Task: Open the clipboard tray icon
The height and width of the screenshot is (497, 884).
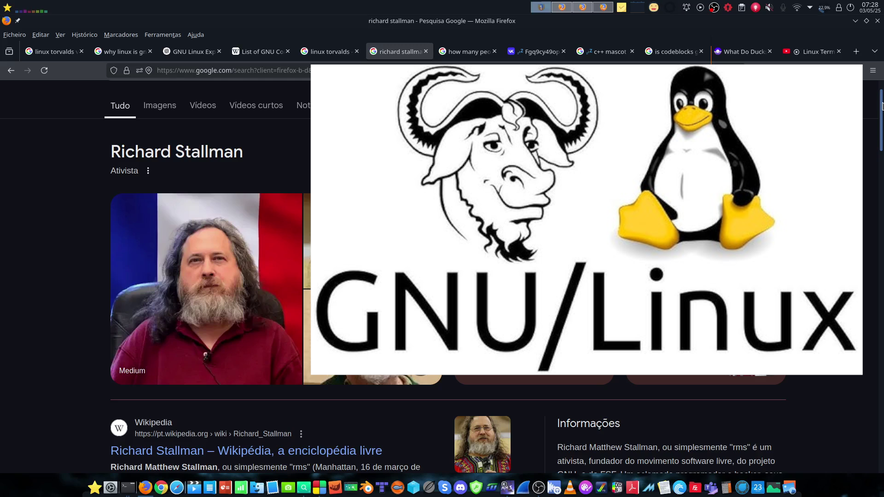Action: point(741,7)
